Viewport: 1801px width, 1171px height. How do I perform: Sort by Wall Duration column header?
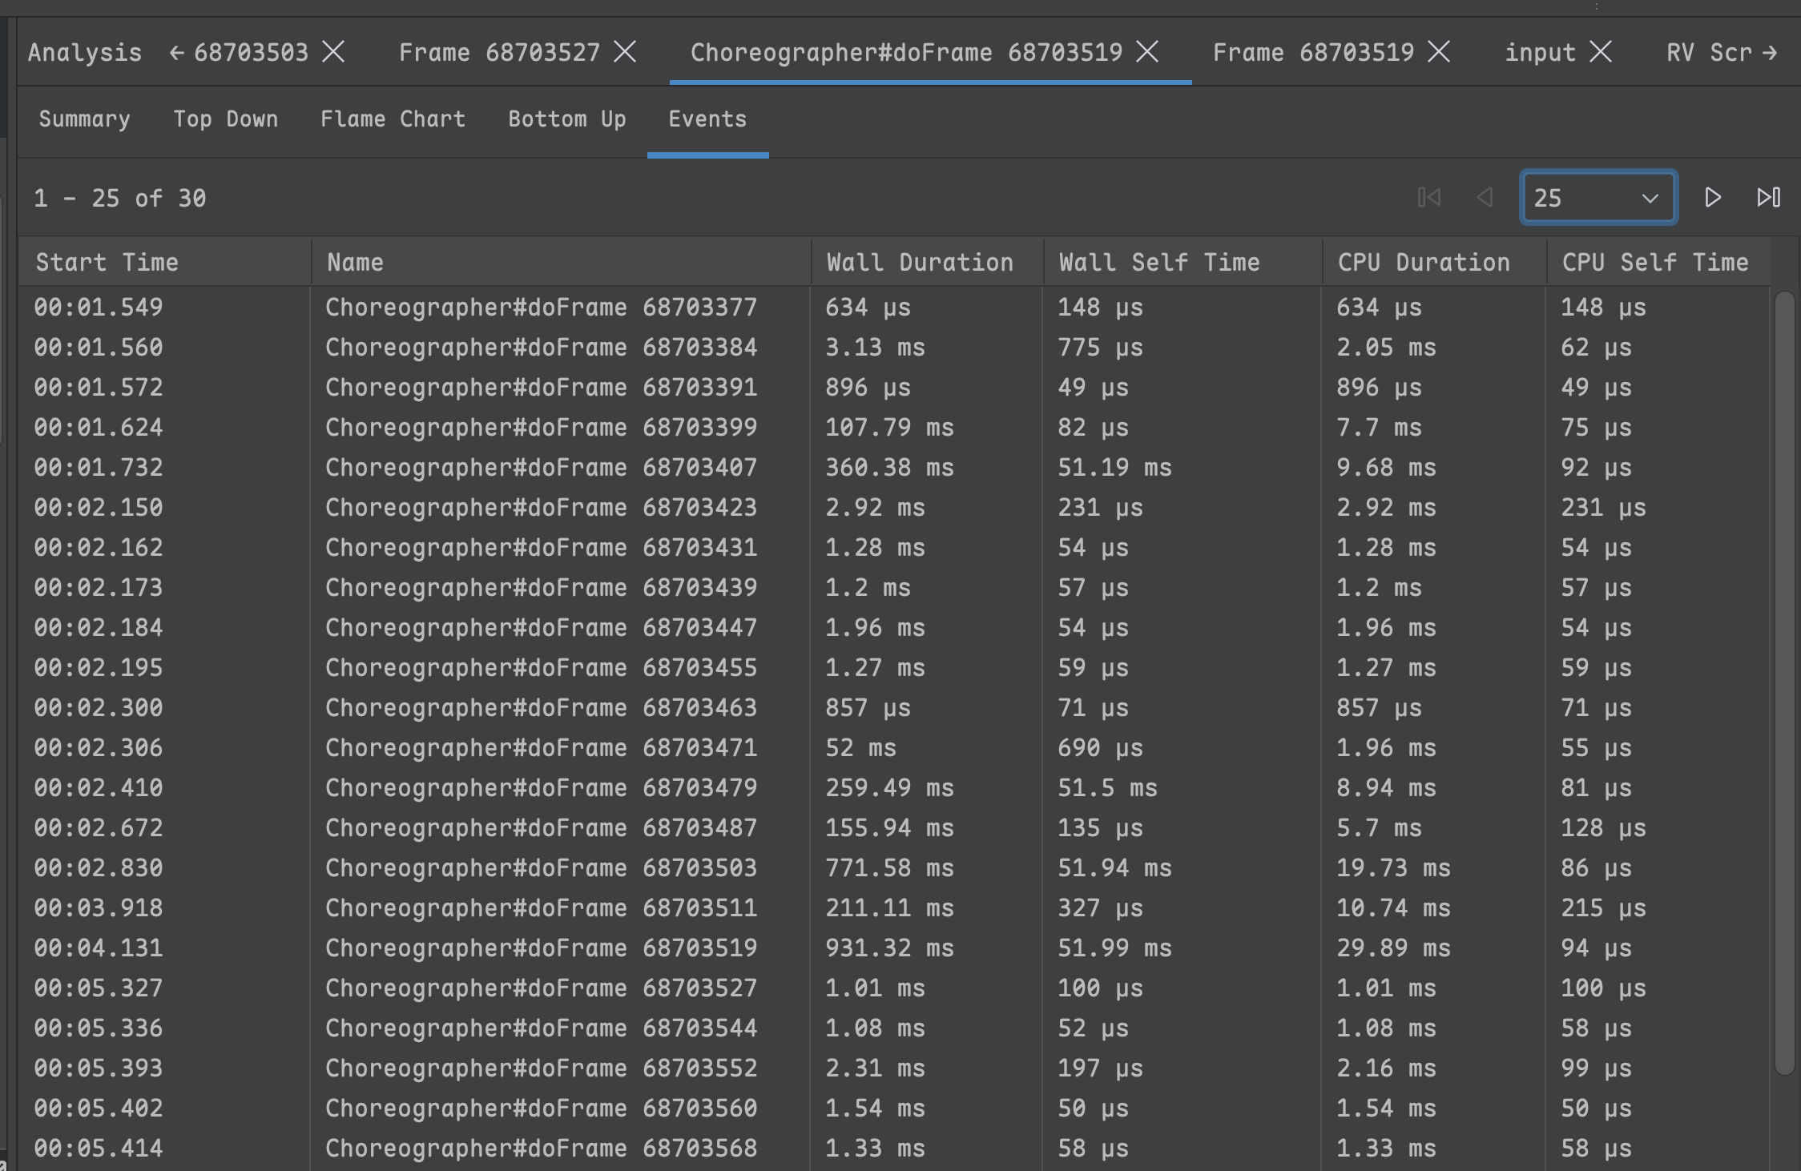919,263
